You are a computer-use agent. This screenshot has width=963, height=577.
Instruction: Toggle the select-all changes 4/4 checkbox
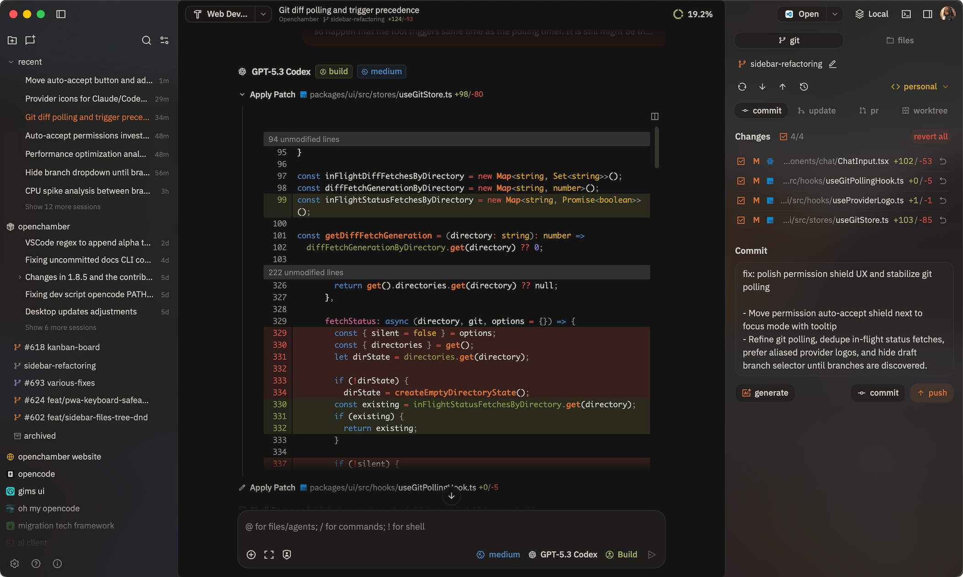coord(783,137)
